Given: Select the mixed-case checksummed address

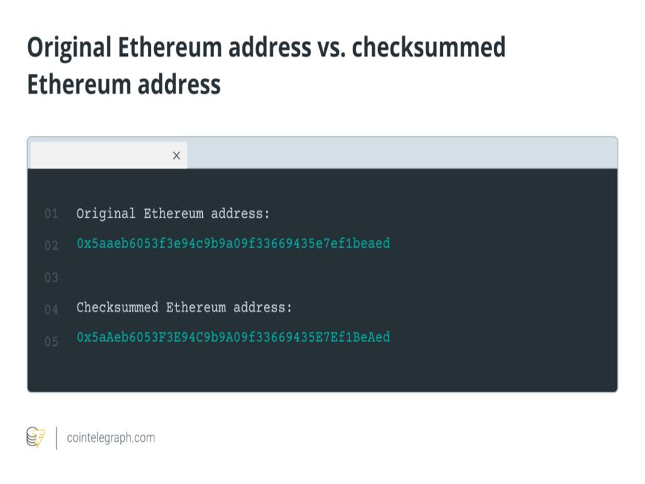Looking at the screenshot, I should coord(233,337).
